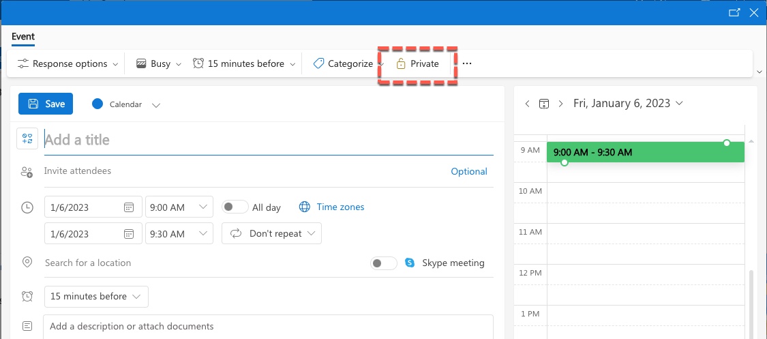Collapse the ribbon chevron at right edge

760,72
